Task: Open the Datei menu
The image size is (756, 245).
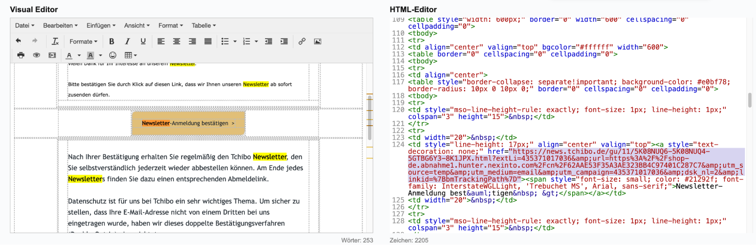Action: tap(25, 25)
